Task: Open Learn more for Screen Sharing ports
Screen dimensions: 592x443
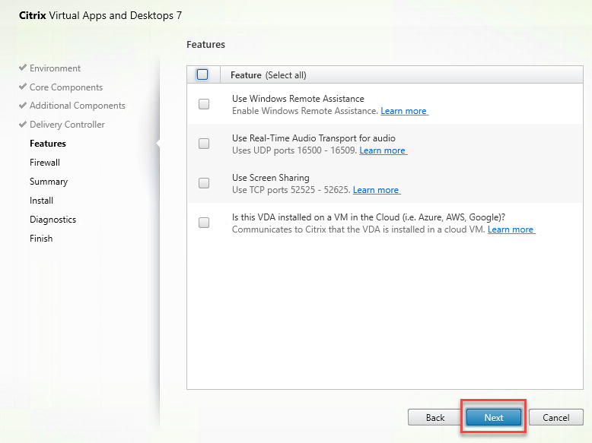Action: pos(376,190)
